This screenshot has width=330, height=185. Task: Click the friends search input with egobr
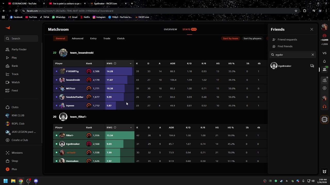(292, 55)
